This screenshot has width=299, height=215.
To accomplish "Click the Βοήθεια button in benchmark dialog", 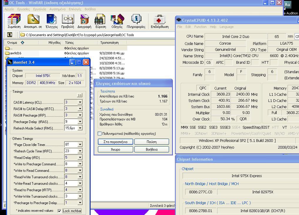I will click(x=152, y=149).
